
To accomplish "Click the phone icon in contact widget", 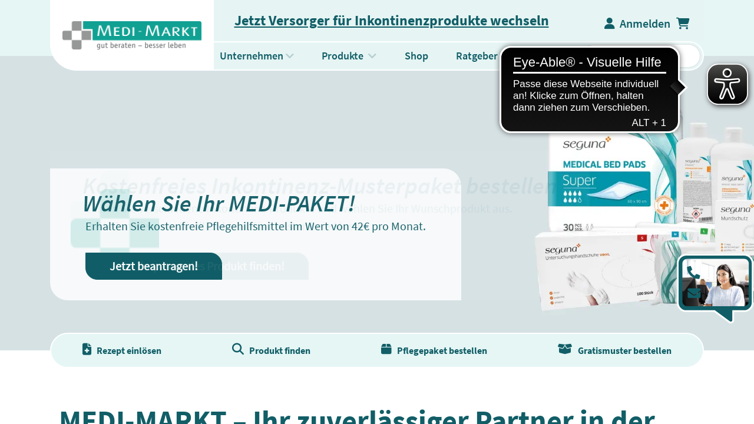I will [694, 273].
